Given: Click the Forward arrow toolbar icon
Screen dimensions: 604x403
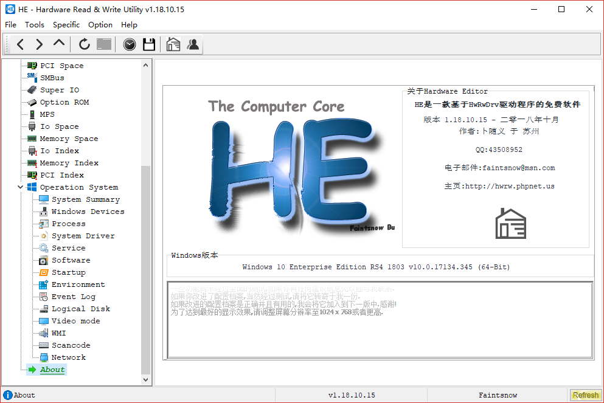Looking at the screenshot, I should [x=40, y=44].
